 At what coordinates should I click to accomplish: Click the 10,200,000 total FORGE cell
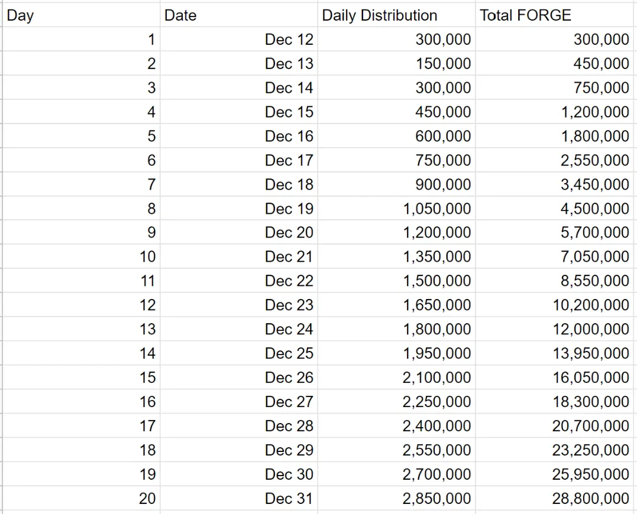(555, 305)
